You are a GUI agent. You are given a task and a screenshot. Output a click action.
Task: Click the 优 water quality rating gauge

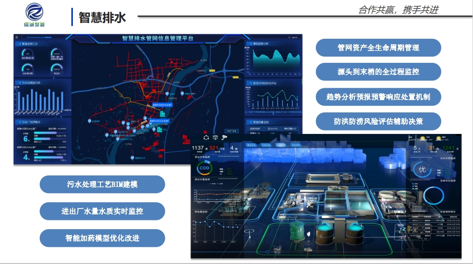click(x=422, y=170)
